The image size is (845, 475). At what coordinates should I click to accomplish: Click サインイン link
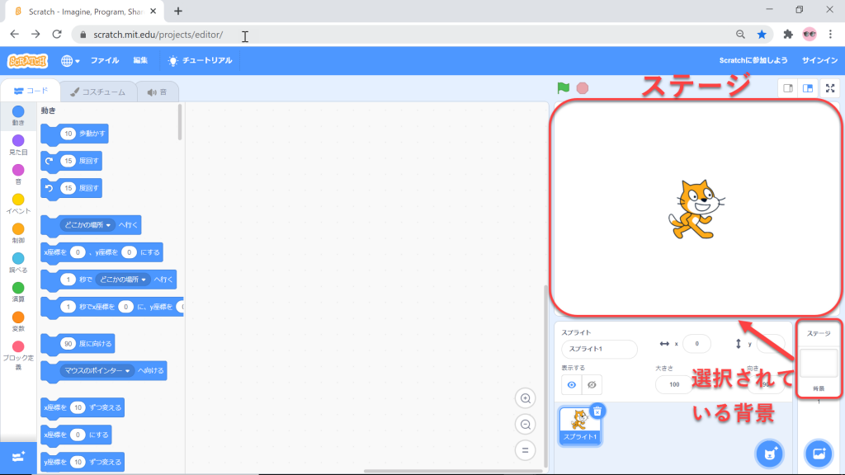pyautogui.click(x=819, y=60)
